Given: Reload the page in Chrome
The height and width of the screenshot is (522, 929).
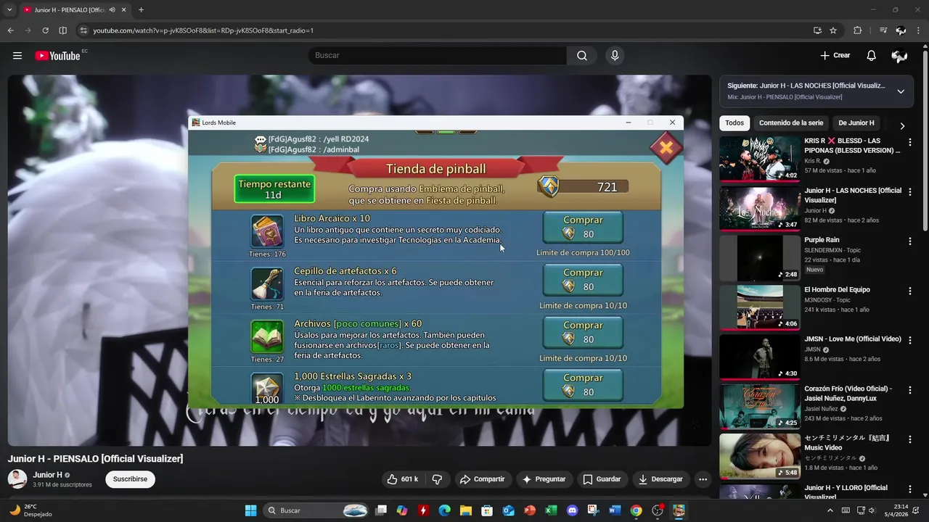Looking at the screenshot, I should pos(45,30).
